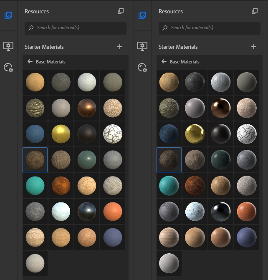Select the highlighted brown material in left panel
This screenshot has height=280, width=268.
coord(35,160)
